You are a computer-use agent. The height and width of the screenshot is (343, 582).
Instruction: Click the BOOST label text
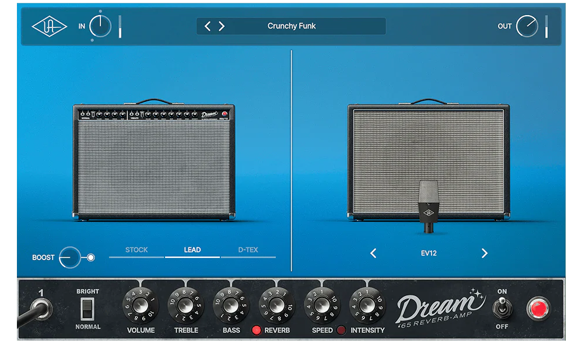pyautogui.click(x=43, y=258)
